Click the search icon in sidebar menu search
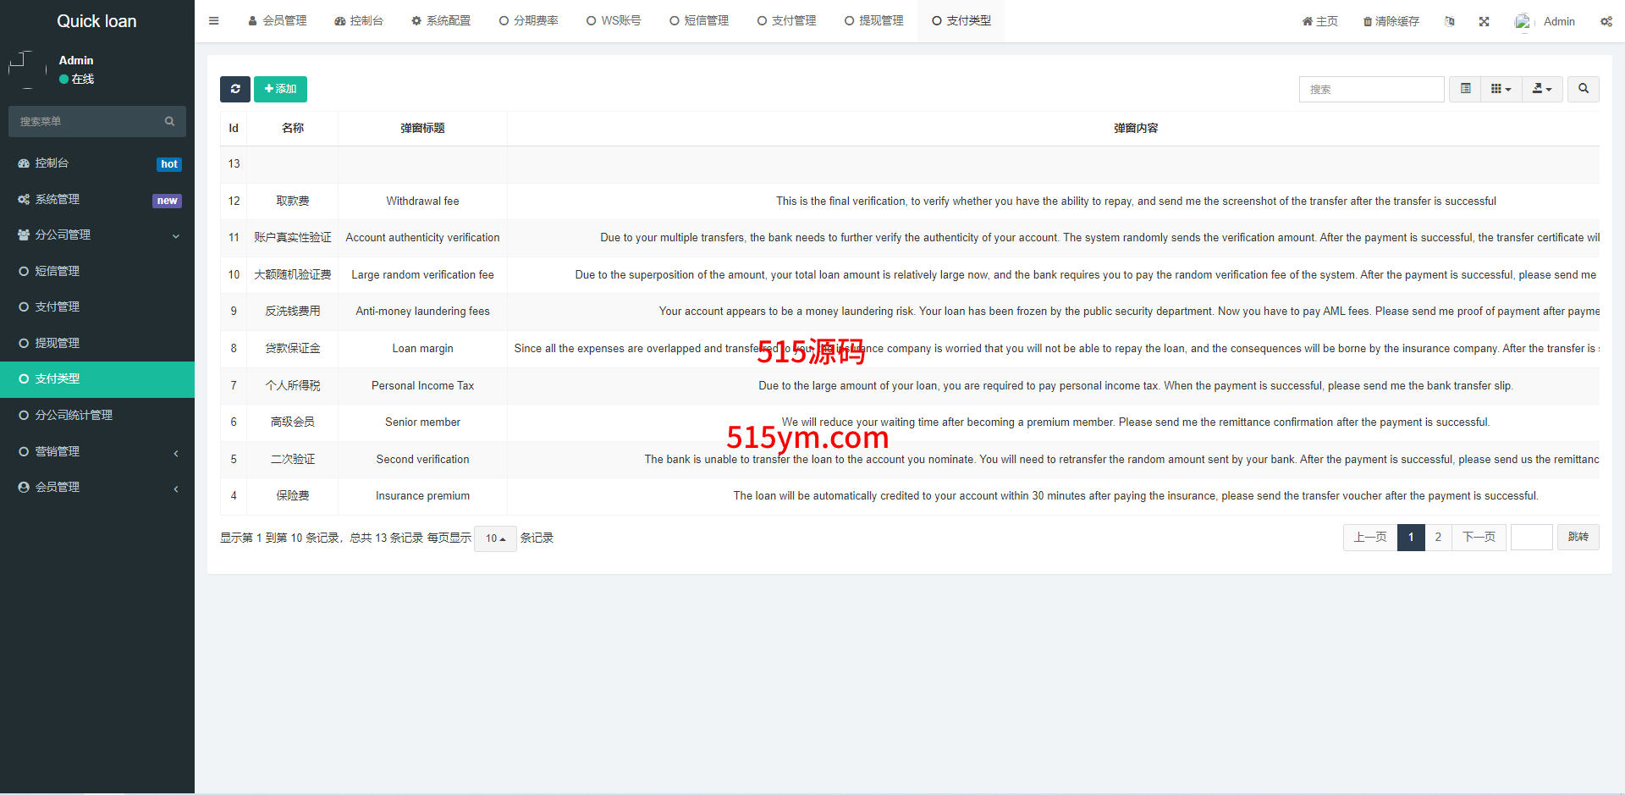The image size is (1625, 795). [x=169, y=122]
